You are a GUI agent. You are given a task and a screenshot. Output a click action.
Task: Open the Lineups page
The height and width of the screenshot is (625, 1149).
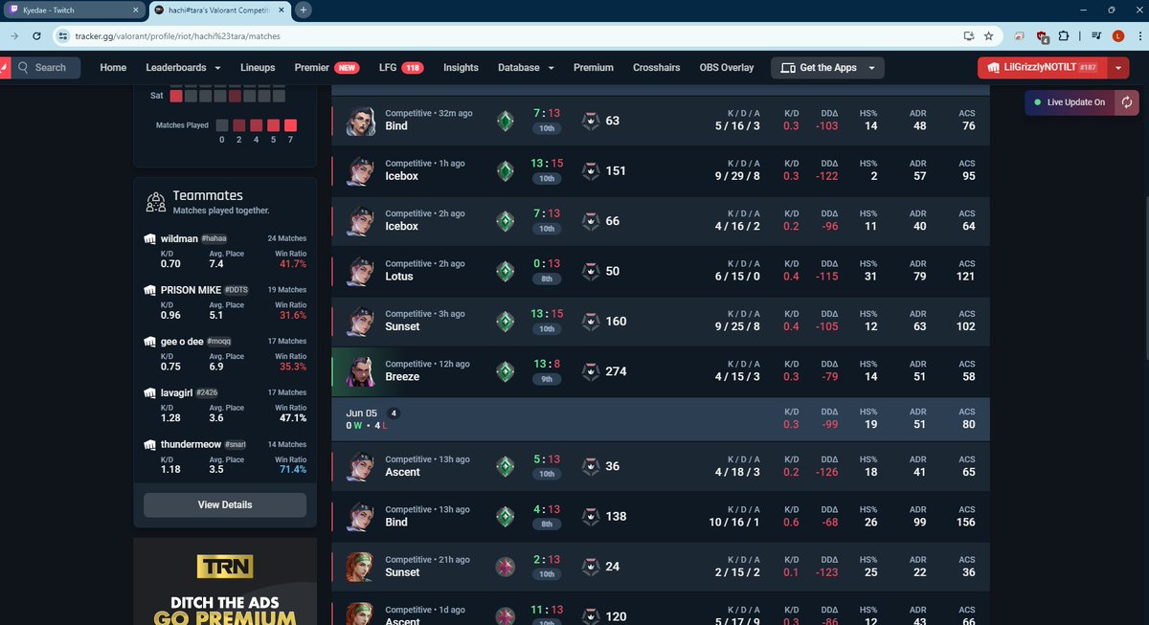tap(258, 68)
